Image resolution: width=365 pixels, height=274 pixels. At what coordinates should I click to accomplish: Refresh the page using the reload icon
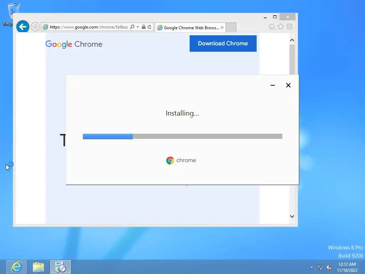(149, 27)
